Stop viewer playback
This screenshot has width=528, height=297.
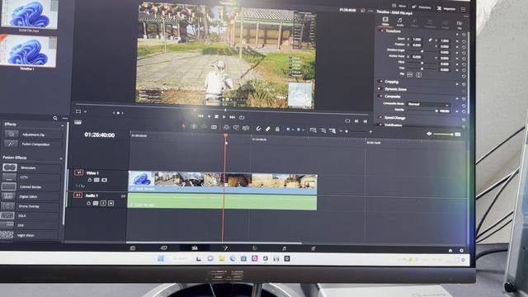(x=216, y=116)
